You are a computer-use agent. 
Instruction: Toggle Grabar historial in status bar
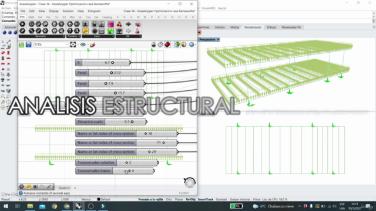coord(240,199)
